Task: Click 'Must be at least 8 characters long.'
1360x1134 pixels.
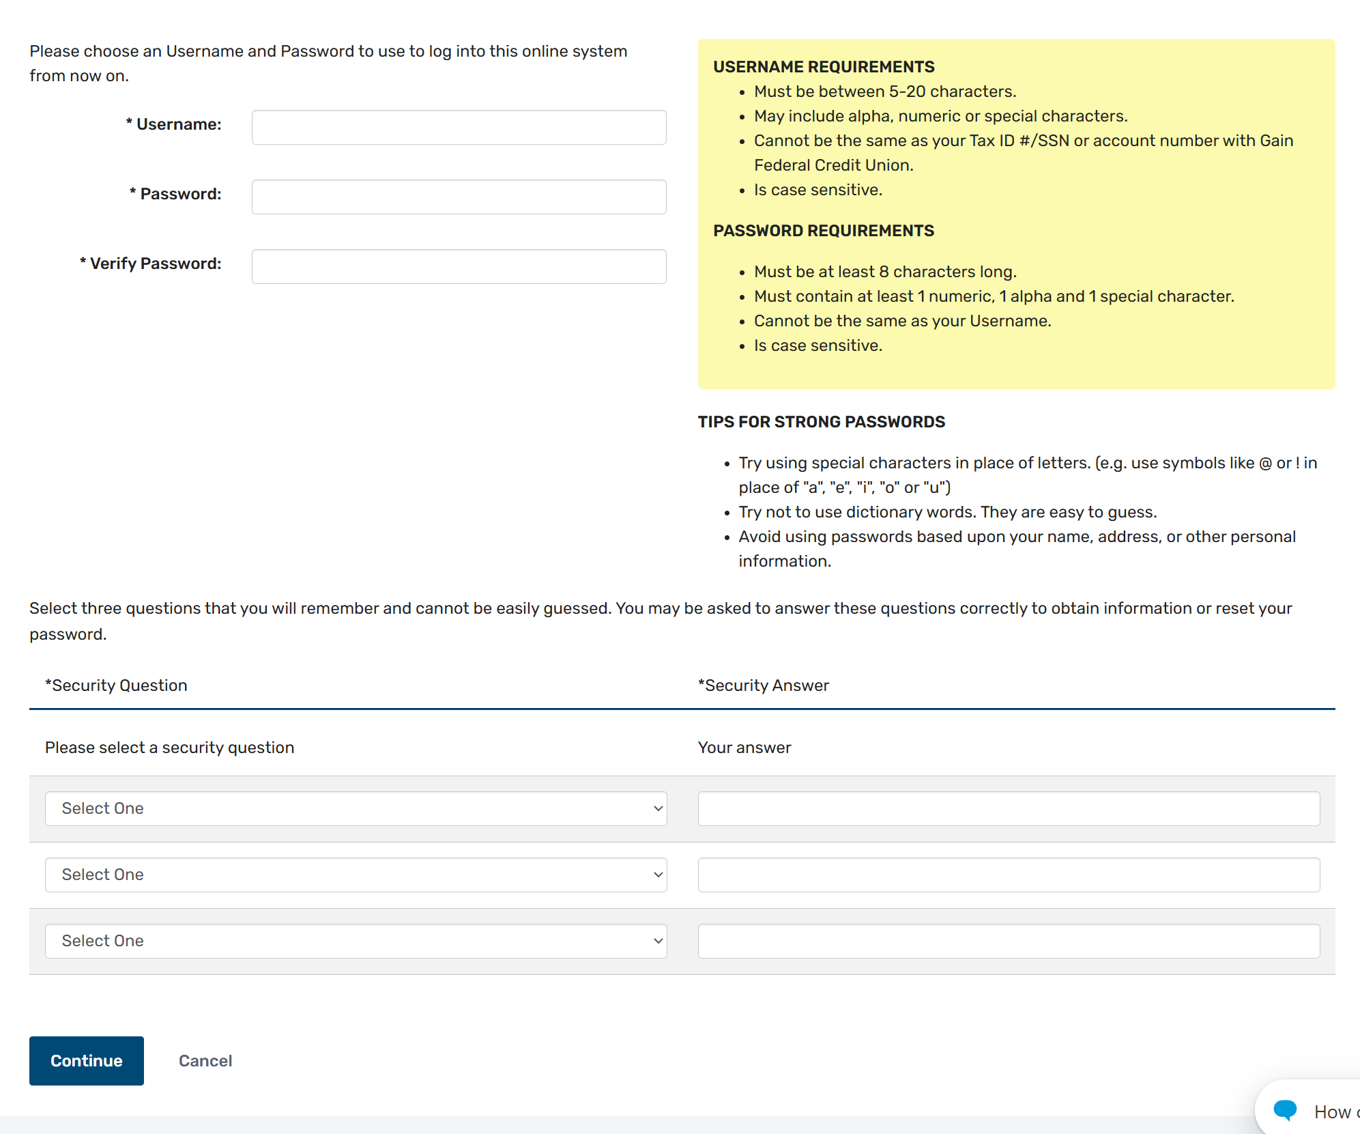Action: [885, 271]
